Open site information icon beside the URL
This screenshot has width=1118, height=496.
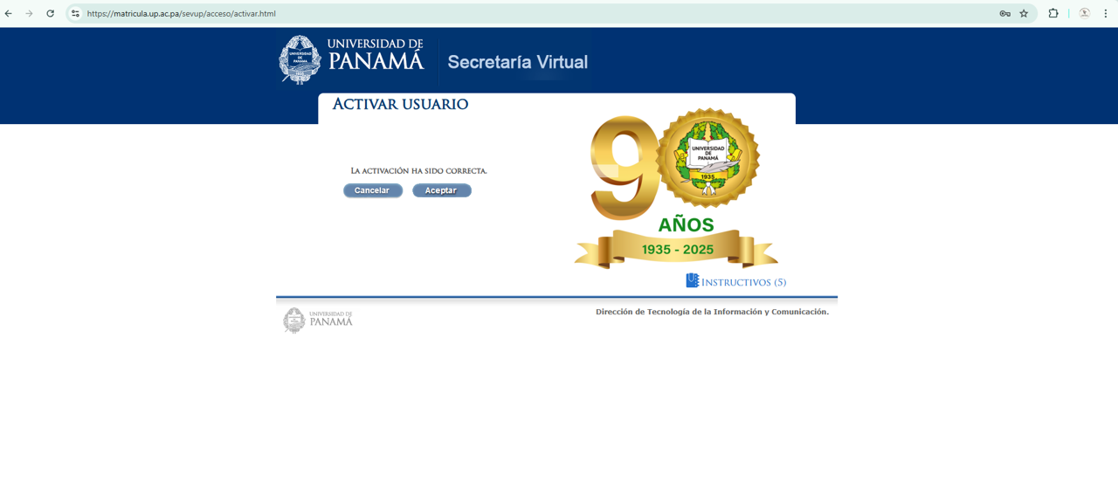click(75, 13)
